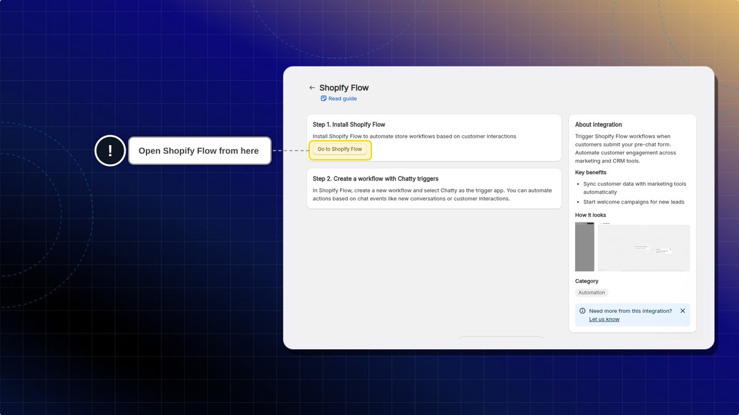Click the Let us know link
The image size is (739, 415).
click(x=604, y=319)
